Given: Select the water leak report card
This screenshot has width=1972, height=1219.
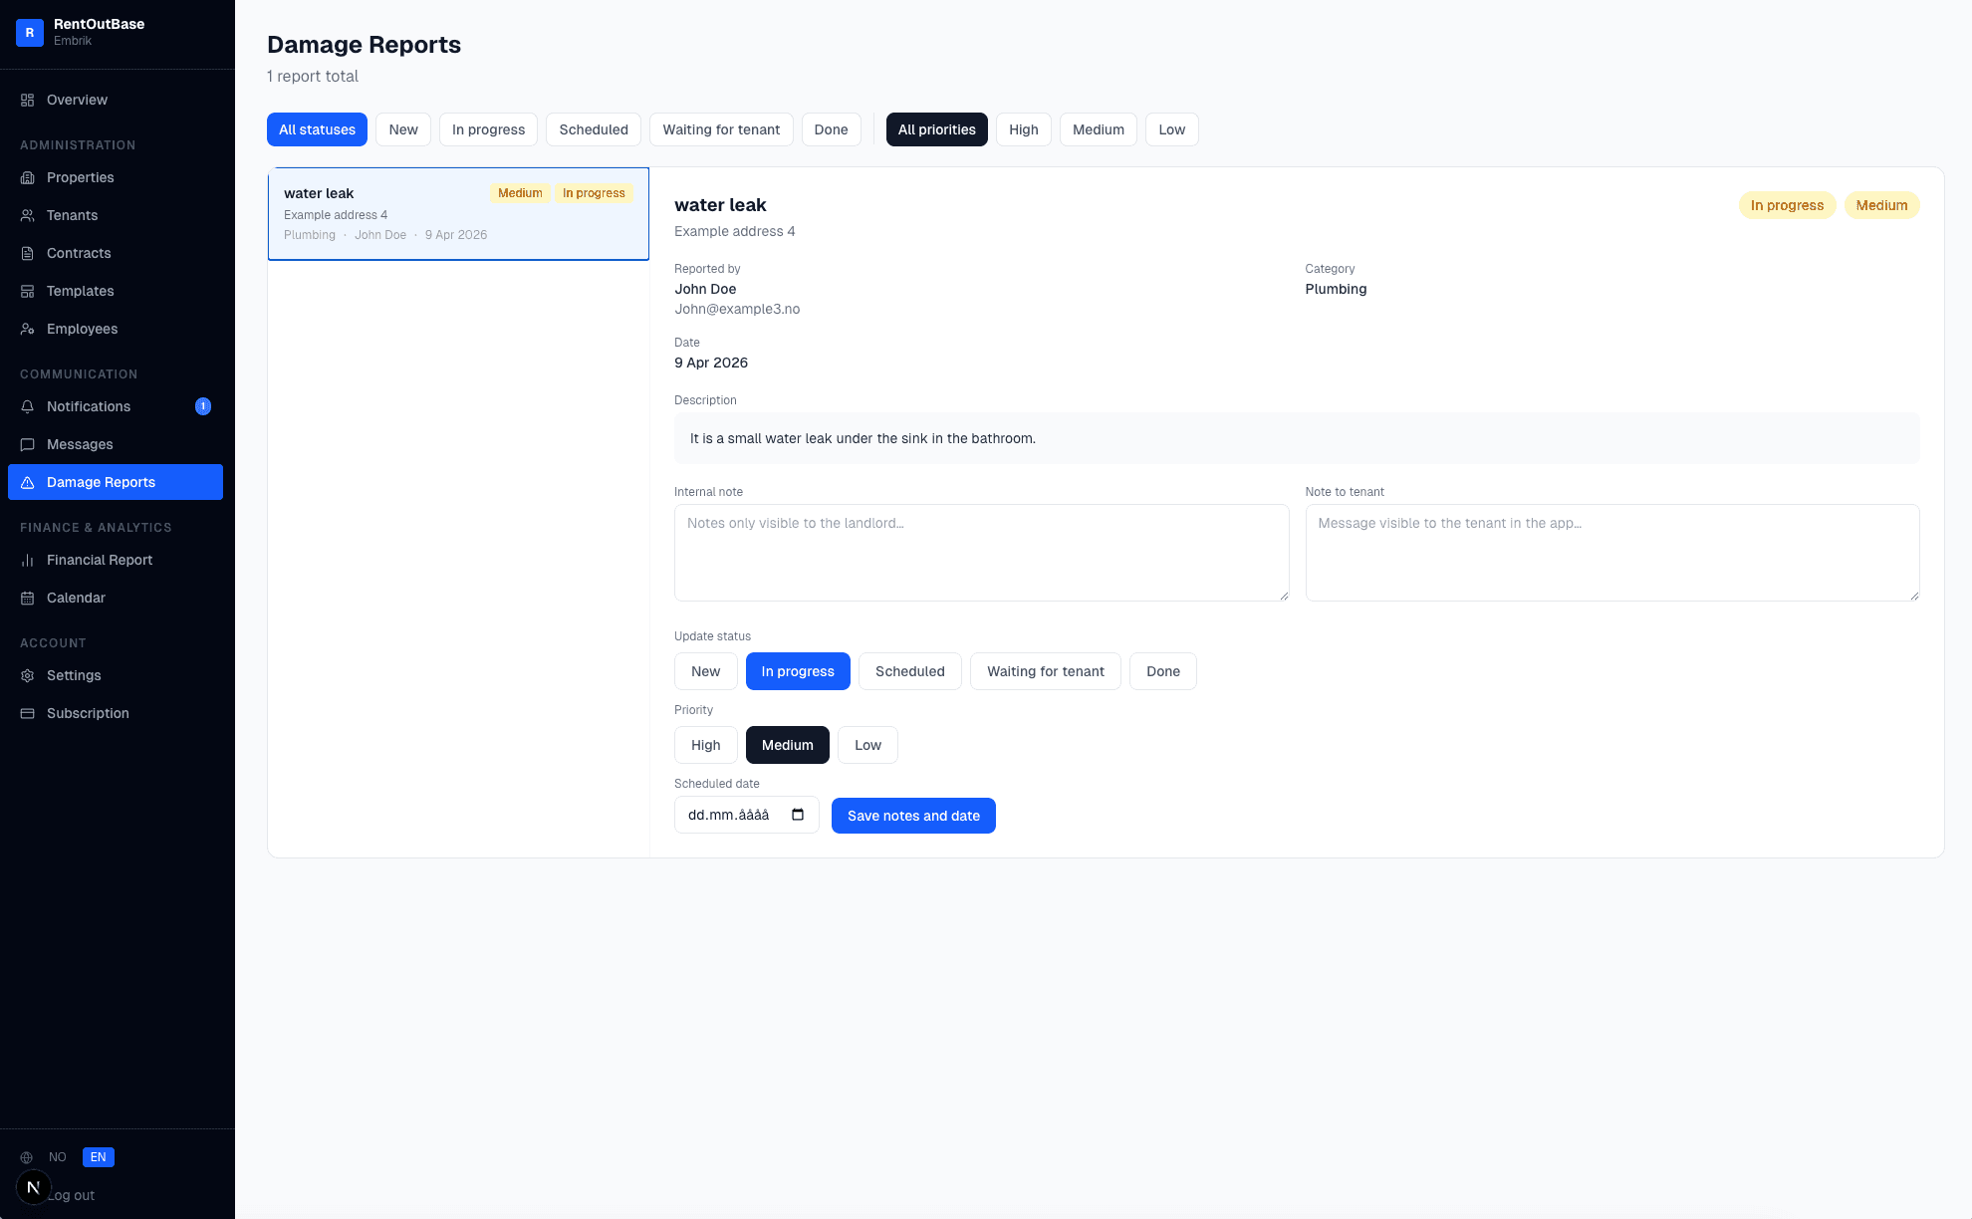Looking at the screenshot, I should [x=458, y=214].
